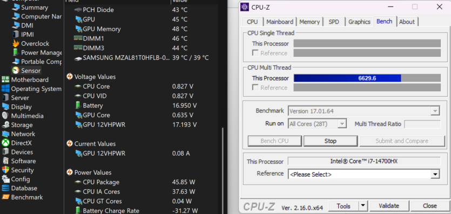Viewport: 451px width, 214px height.
Task: Click the Validate button
Action: click(x=389, y=206)
